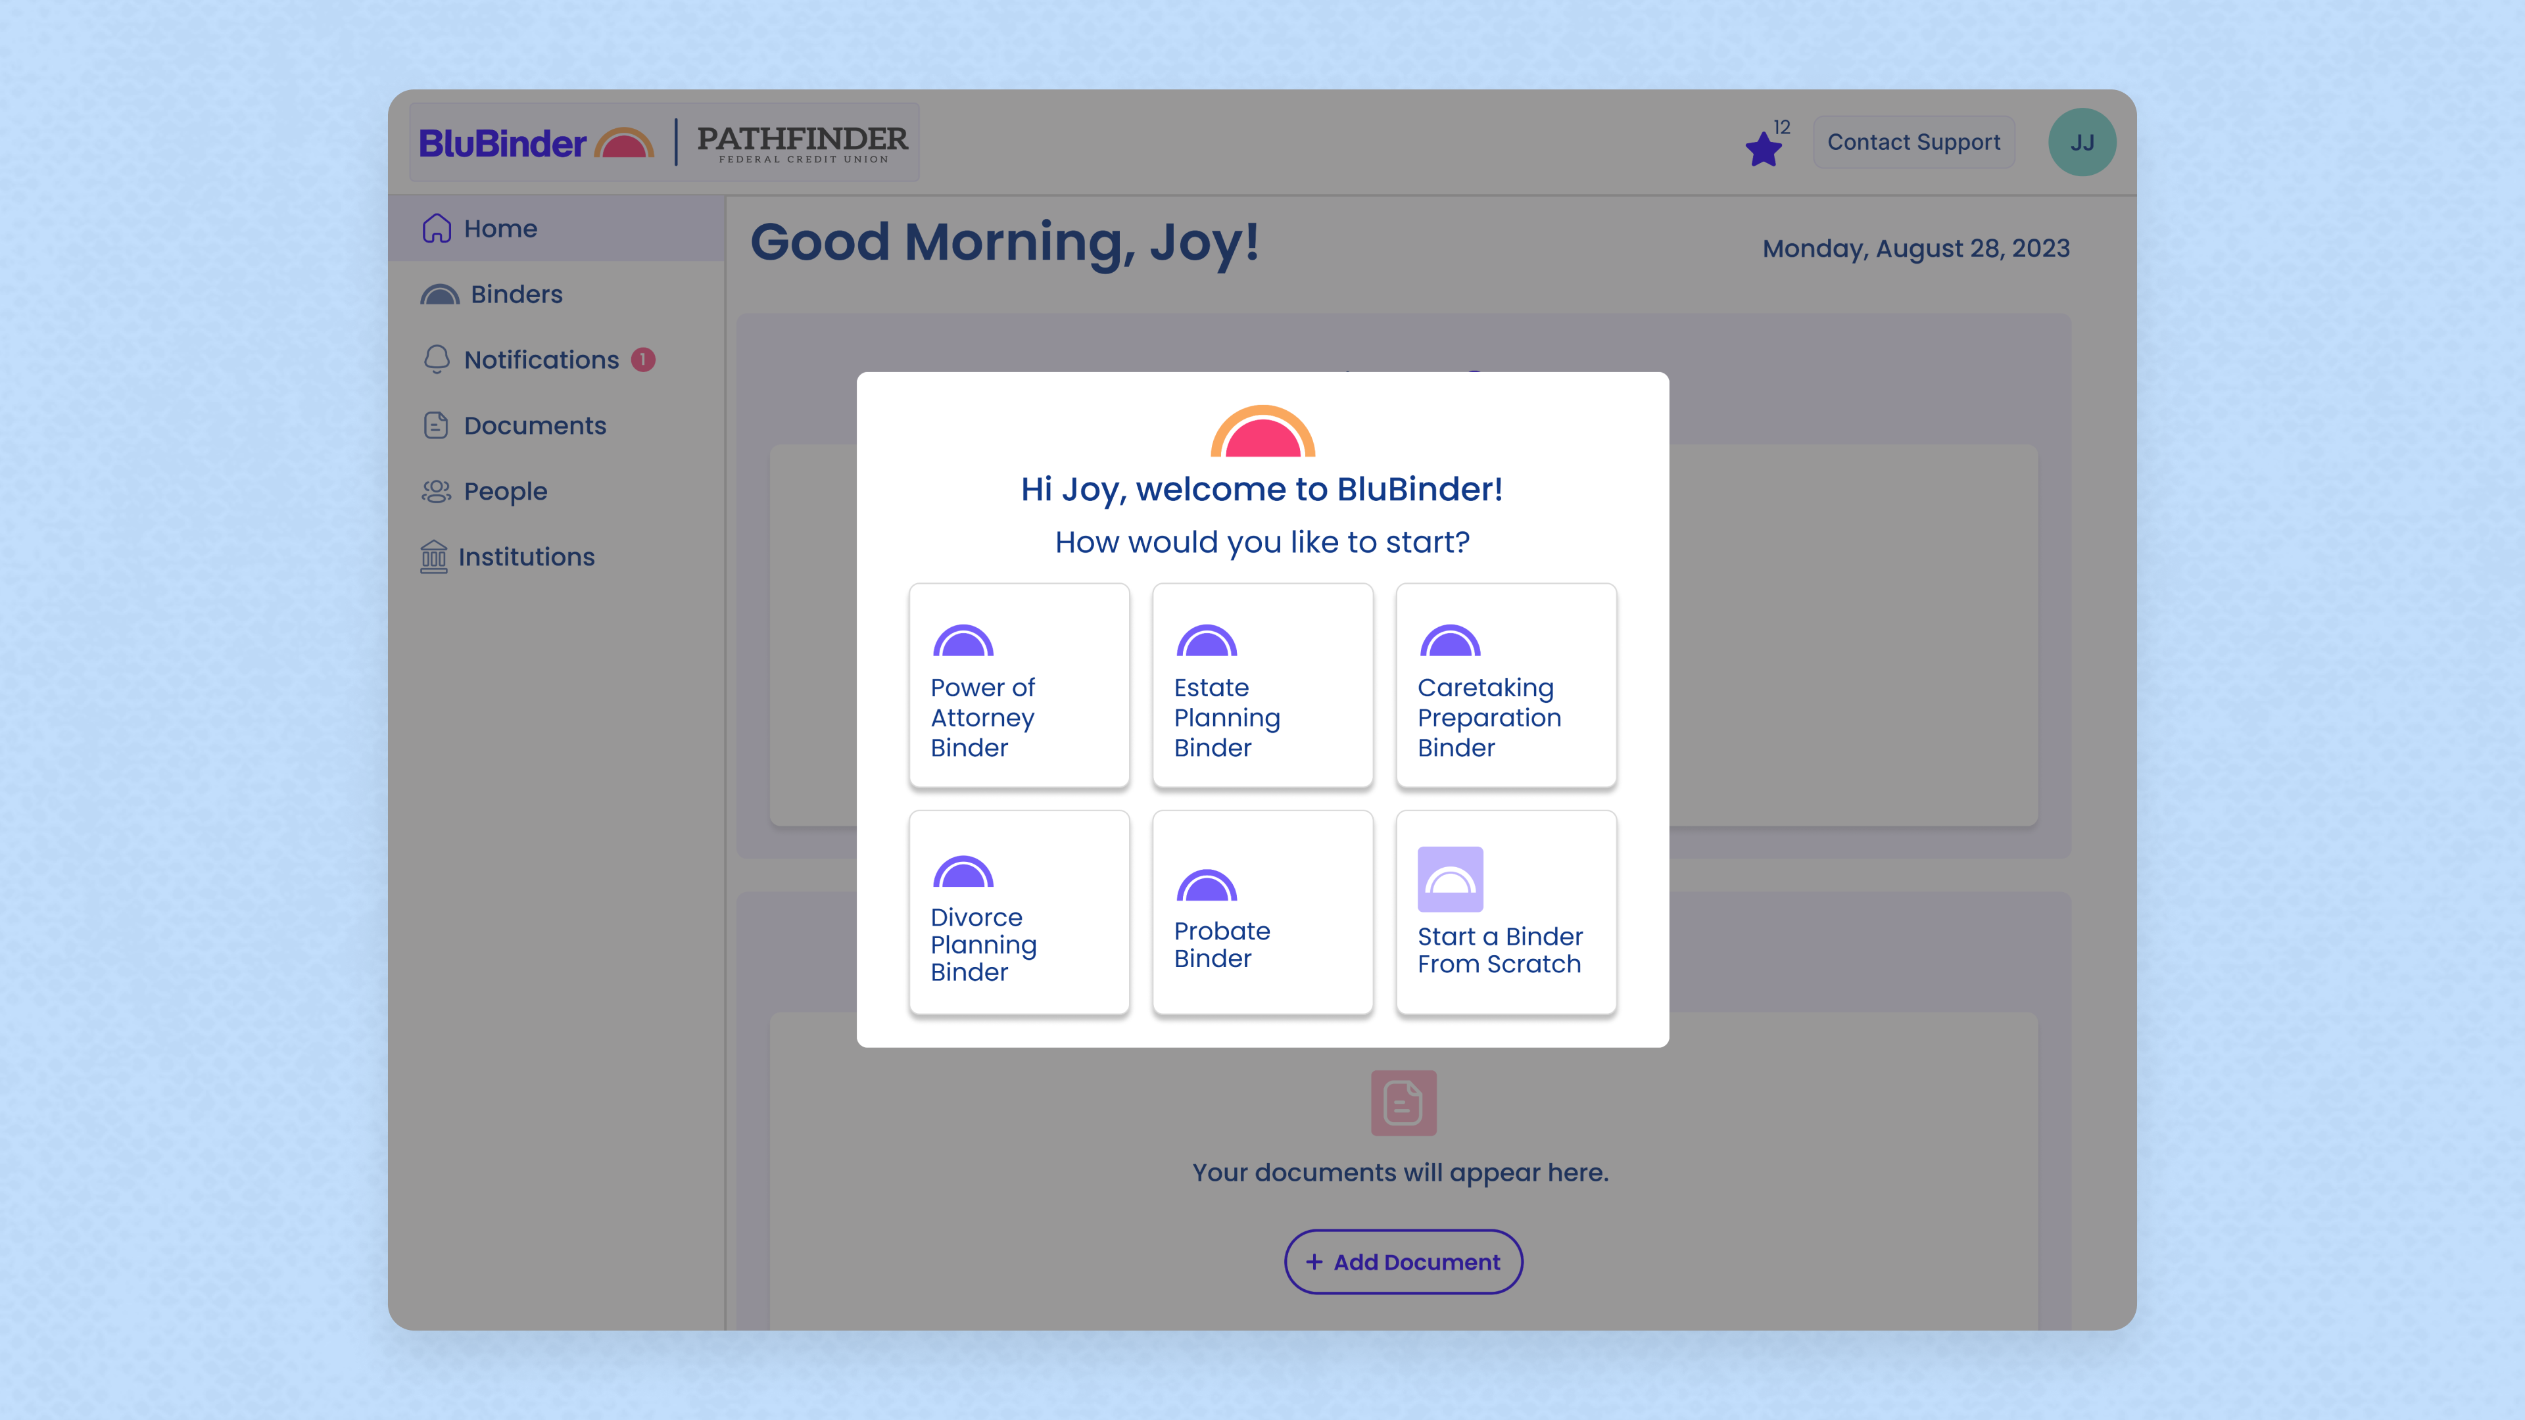Click the Notifications badge count
The width and height of the screenshot is (2525, 1420).
click(x=643, y=360)
